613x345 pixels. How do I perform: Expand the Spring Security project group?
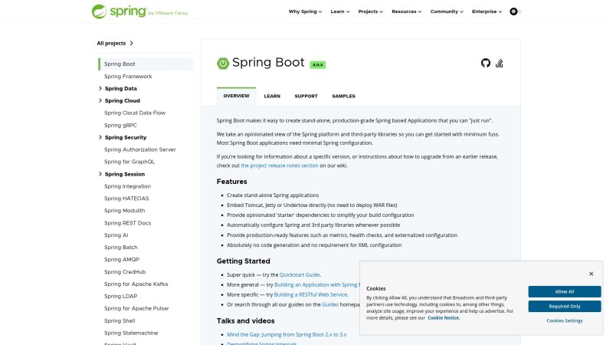tap(100, 137)
